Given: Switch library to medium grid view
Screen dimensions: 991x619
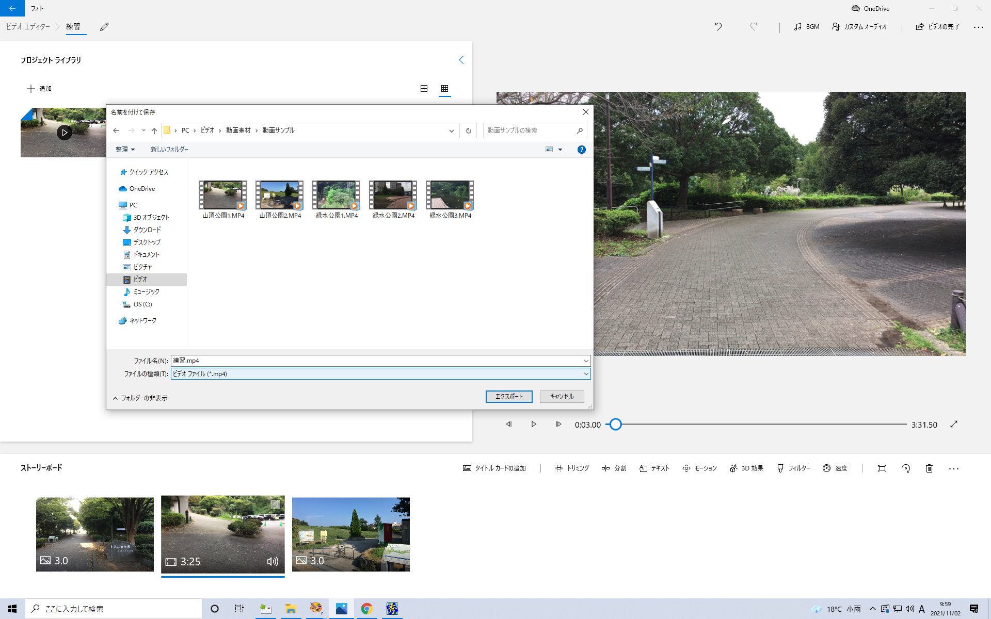Looking at the screenshot, I should point(424,89).
